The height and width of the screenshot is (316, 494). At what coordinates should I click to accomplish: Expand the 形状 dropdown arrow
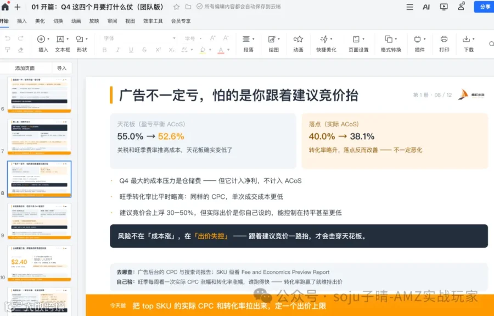87,39
